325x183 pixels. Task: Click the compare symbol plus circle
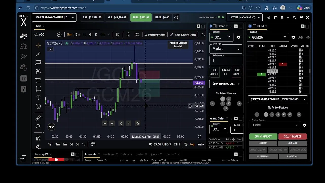click(59, 35)
